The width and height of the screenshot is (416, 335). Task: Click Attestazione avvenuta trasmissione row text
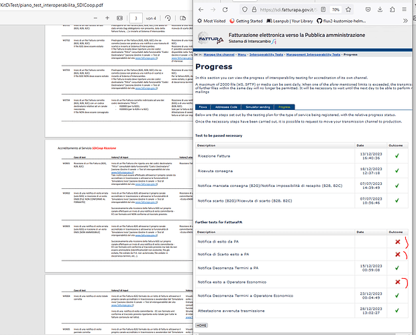[x=231, y=311]
